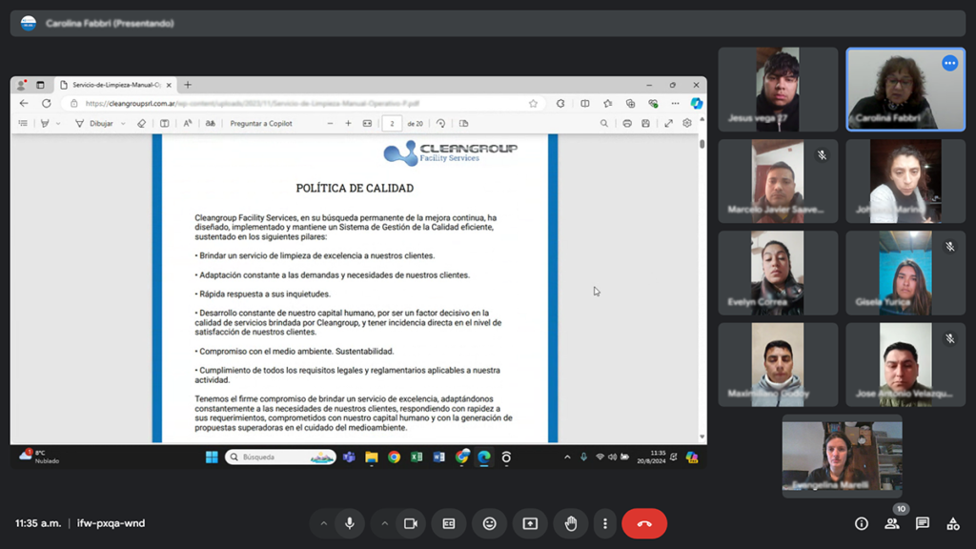Screen dimensions: 976x549
Task: Open Excel from the taskbar
Action: 417,457
